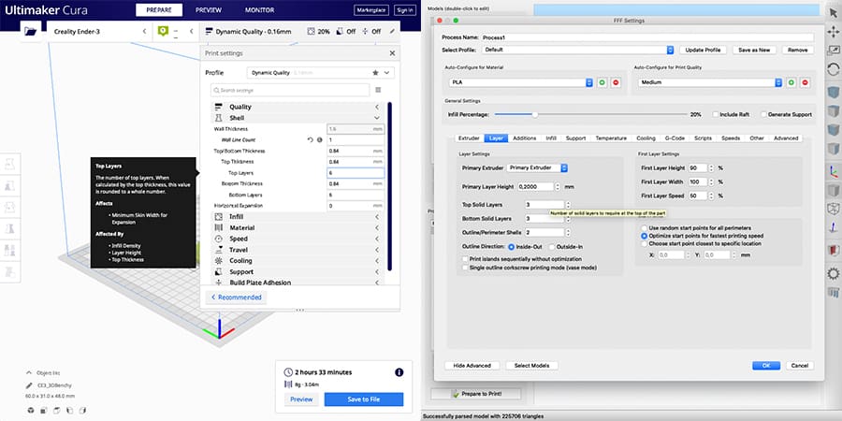
Task: Switch to Cura MONITOR stage
Action: click(259, 10)
